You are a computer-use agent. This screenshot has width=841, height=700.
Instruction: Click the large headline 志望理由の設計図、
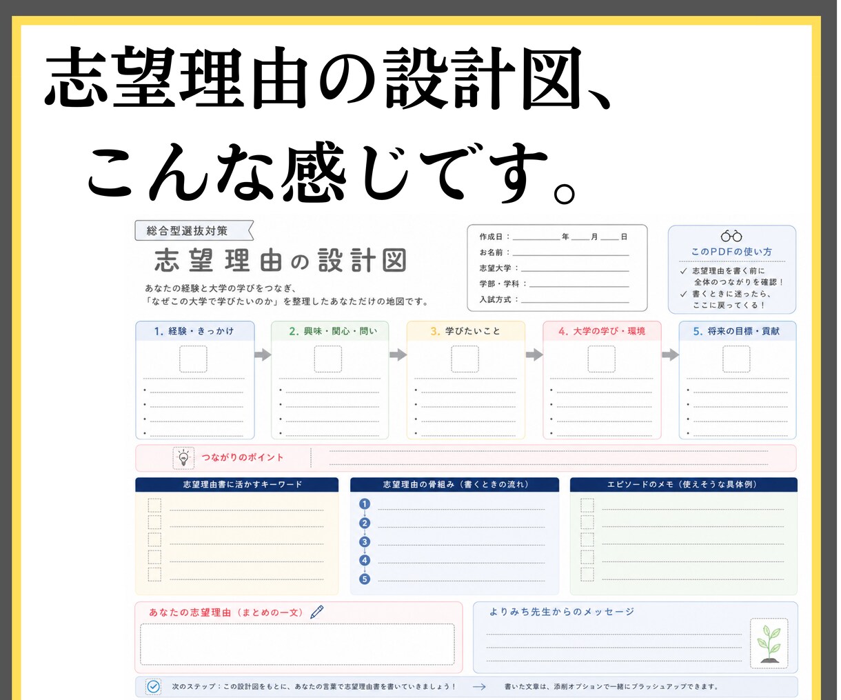tap(330, 79)
